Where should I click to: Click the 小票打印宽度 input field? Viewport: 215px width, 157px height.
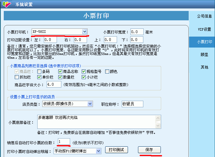pos(137,32)
